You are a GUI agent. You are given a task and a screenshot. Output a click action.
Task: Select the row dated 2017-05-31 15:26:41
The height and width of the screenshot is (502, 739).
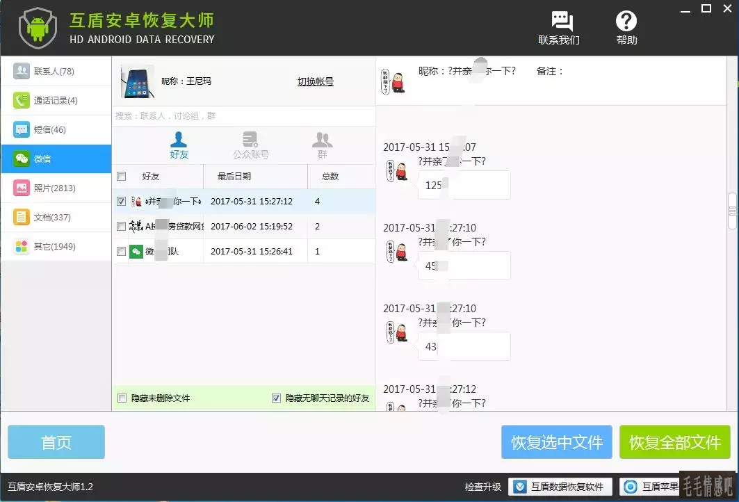(x=243, y=251)
